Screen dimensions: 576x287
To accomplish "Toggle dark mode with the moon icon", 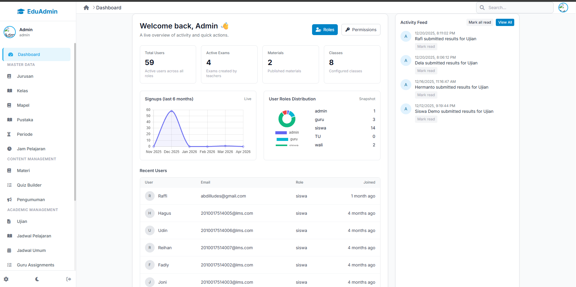I will 37,279.
